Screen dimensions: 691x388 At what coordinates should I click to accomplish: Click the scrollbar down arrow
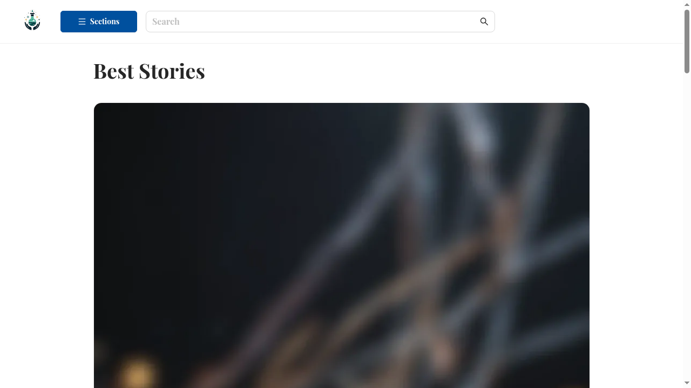687,383
